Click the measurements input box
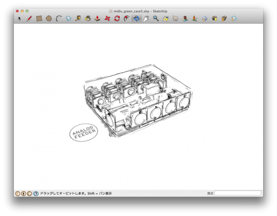The image size is (277, 216). 238,193
